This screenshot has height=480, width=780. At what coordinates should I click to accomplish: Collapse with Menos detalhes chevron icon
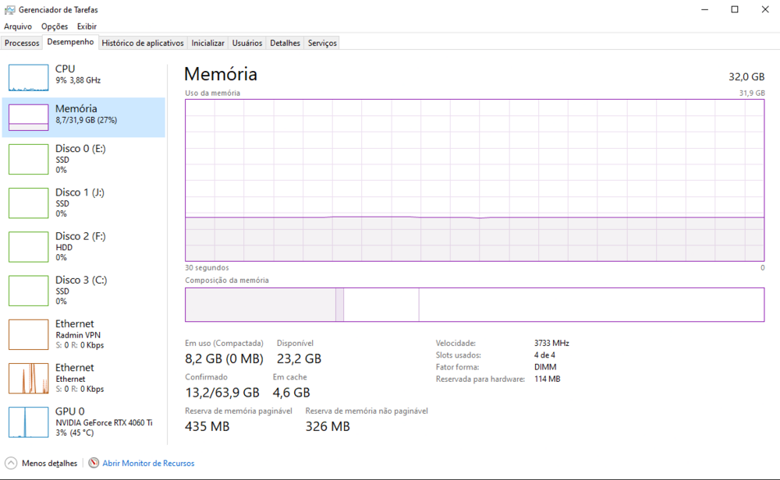[12, 463]
